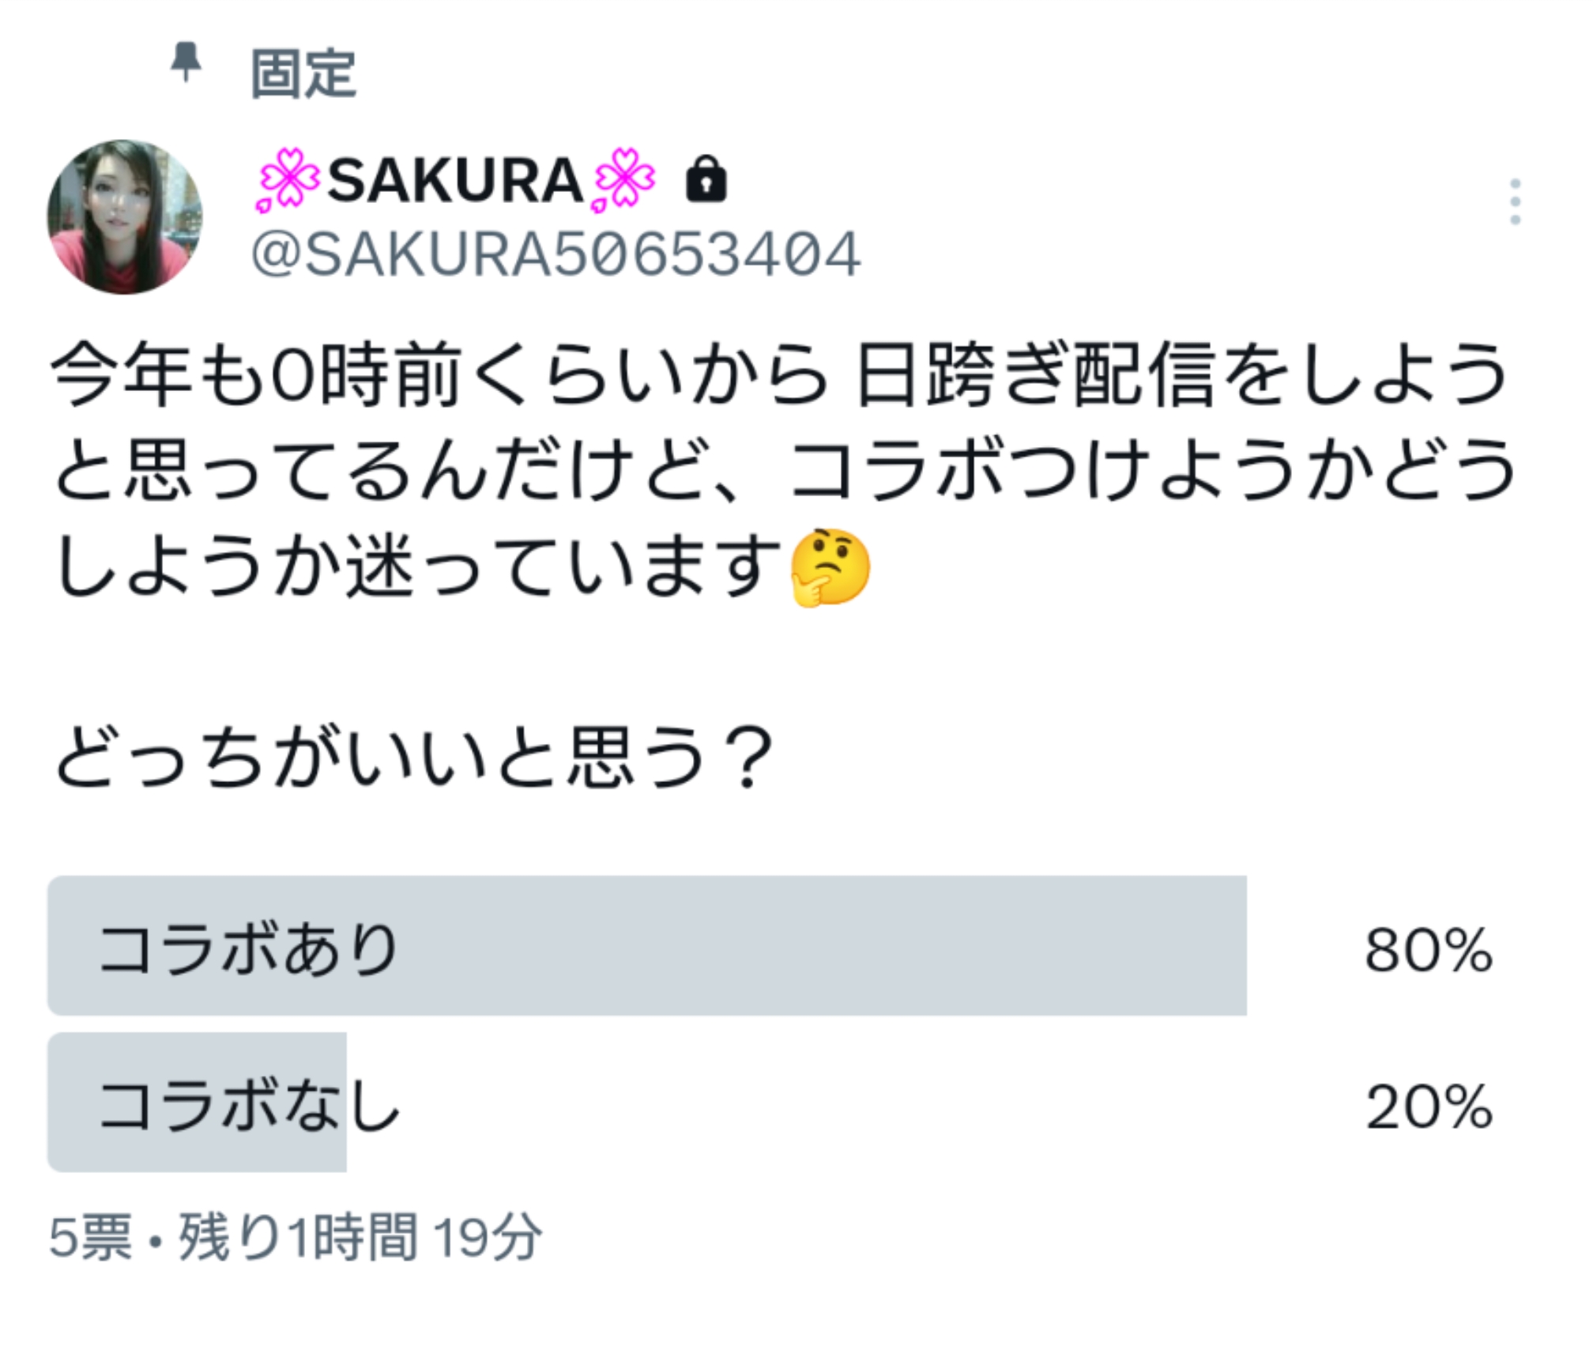Open the SAKURA display name
This screenshot has height=1361, width=1593.
click(455, 181)
